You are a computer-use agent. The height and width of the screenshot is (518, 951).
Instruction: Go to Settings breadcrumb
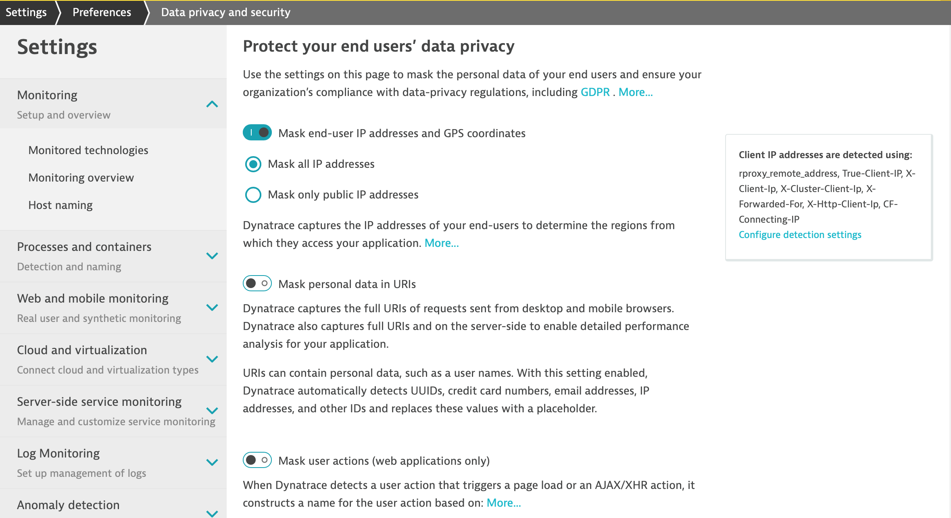(26, 12)
